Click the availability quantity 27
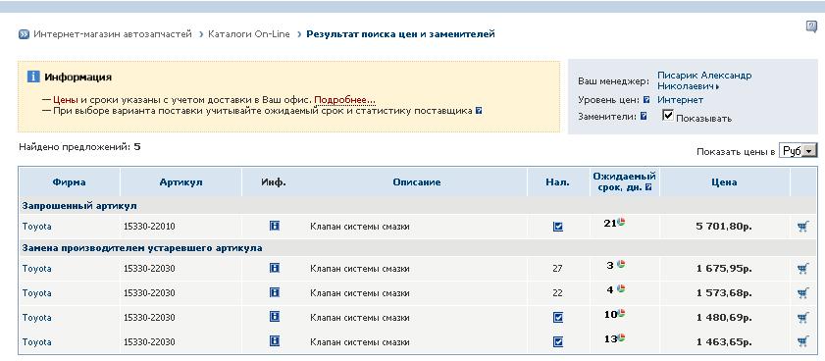The height and width of the screenshot is (361, 825). click(558, 269)
